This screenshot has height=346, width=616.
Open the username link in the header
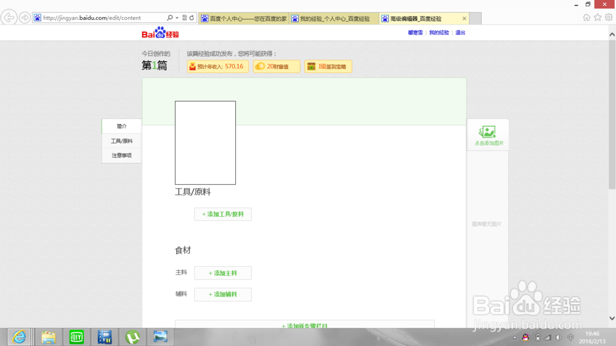click(415, 33)
